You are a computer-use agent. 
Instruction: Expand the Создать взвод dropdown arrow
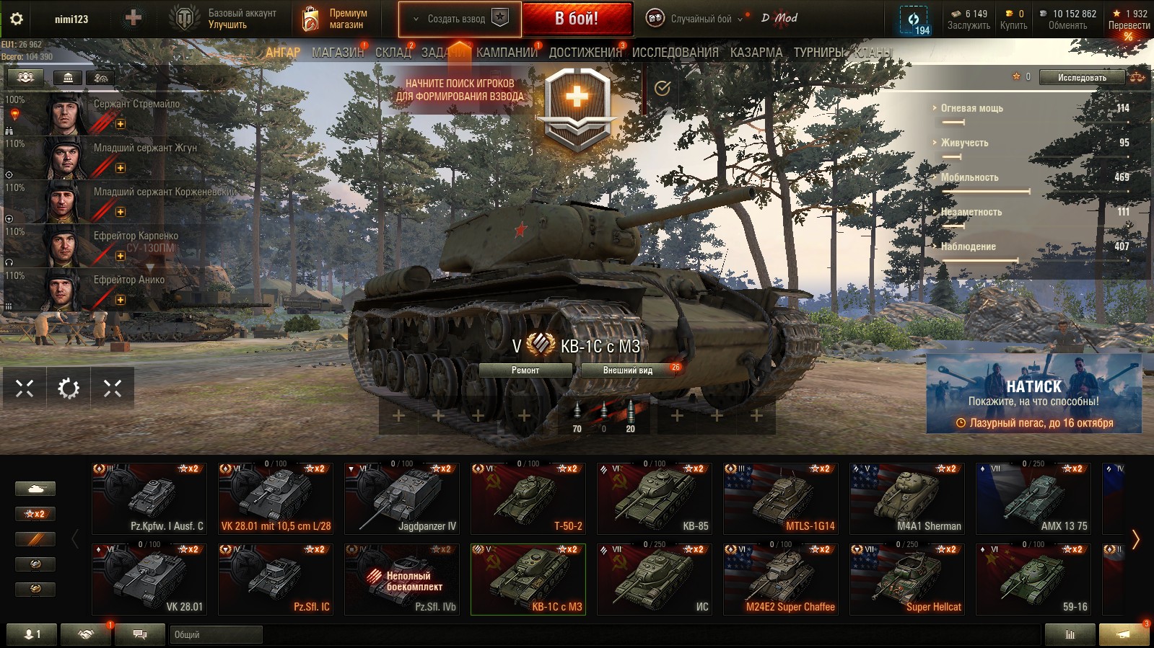(416, 19)
